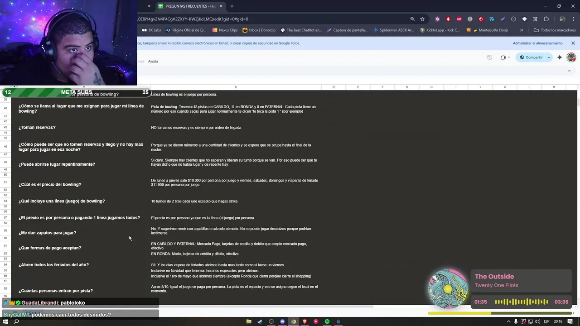Open the video call camera dropdown

pos(505,58)
